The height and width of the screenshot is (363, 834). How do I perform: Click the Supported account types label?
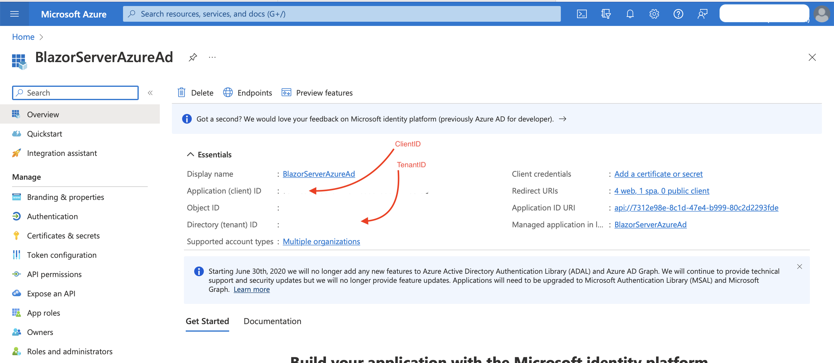(230, 241)
